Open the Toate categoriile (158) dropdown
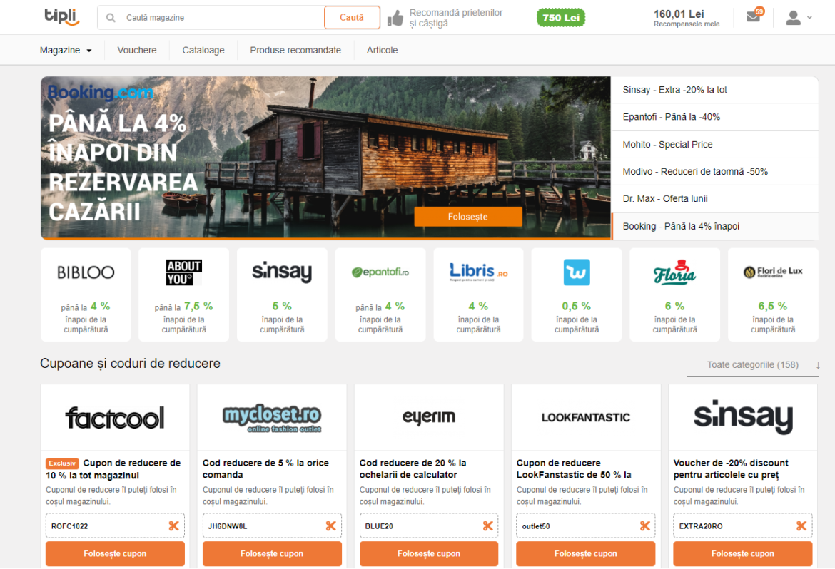This screenshot has height=569, width=835. click(753, 365)
